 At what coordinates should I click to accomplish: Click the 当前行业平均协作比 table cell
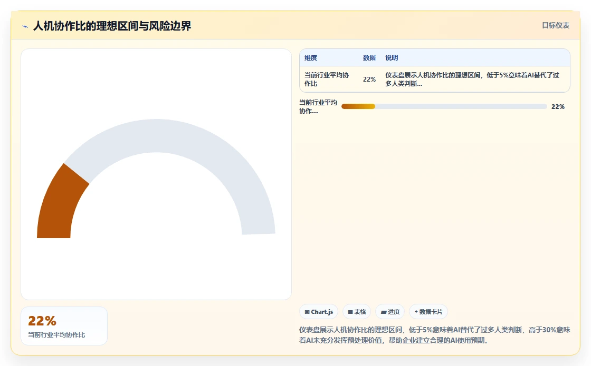327,80
